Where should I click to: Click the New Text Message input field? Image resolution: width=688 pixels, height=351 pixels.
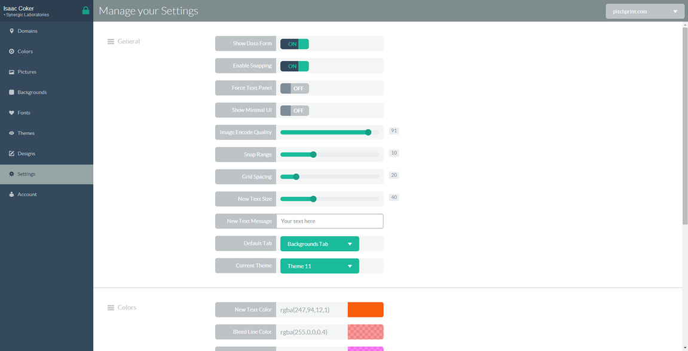click(x=329, y=221)
